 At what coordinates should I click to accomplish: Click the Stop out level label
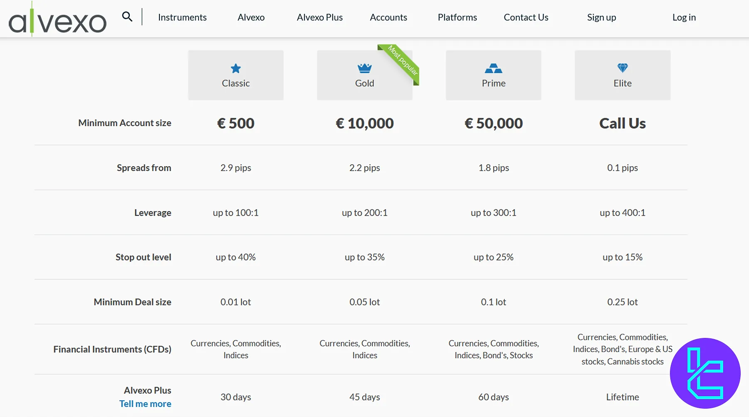144,257
